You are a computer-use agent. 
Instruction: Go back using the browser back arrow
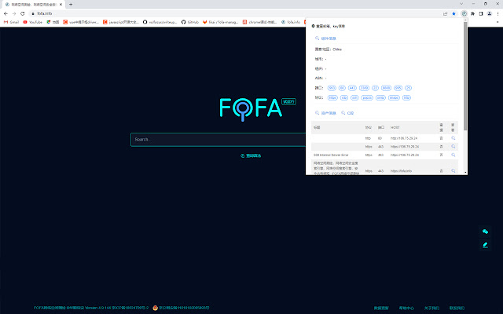click(x=6, y=13)
